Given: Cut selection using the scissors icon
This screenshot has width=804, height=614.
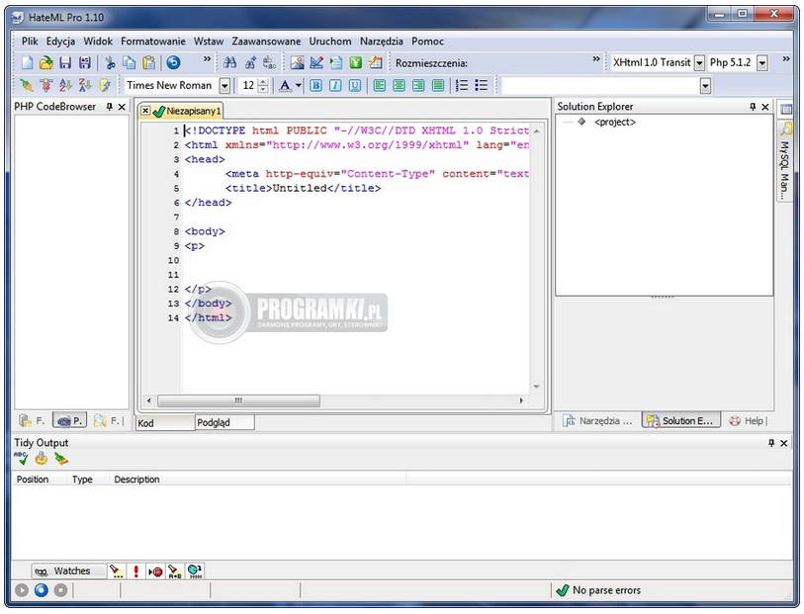Looking at the screenshot, I should (110, 62).
